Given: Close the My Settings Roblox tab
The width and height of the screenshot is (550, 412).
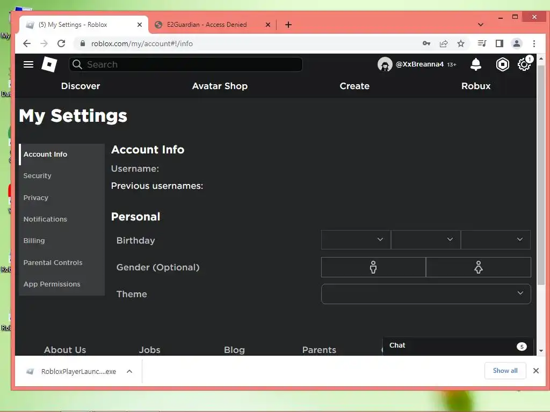Looking at the screenshot, I should pyautogui.click(x=140, y=25).
